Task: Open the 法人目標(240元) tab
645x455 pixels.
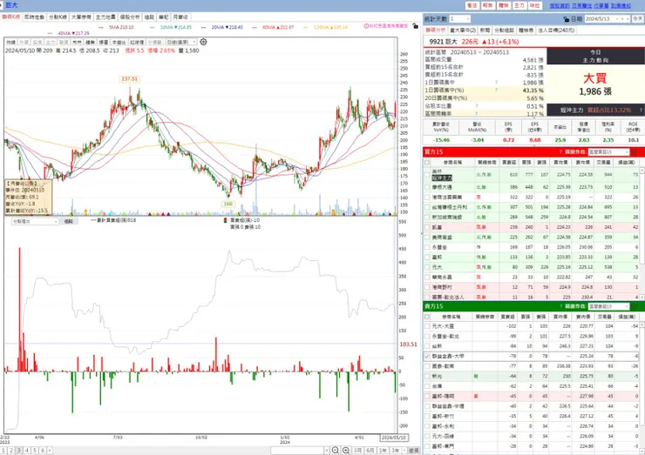Action: click(556, 30)
